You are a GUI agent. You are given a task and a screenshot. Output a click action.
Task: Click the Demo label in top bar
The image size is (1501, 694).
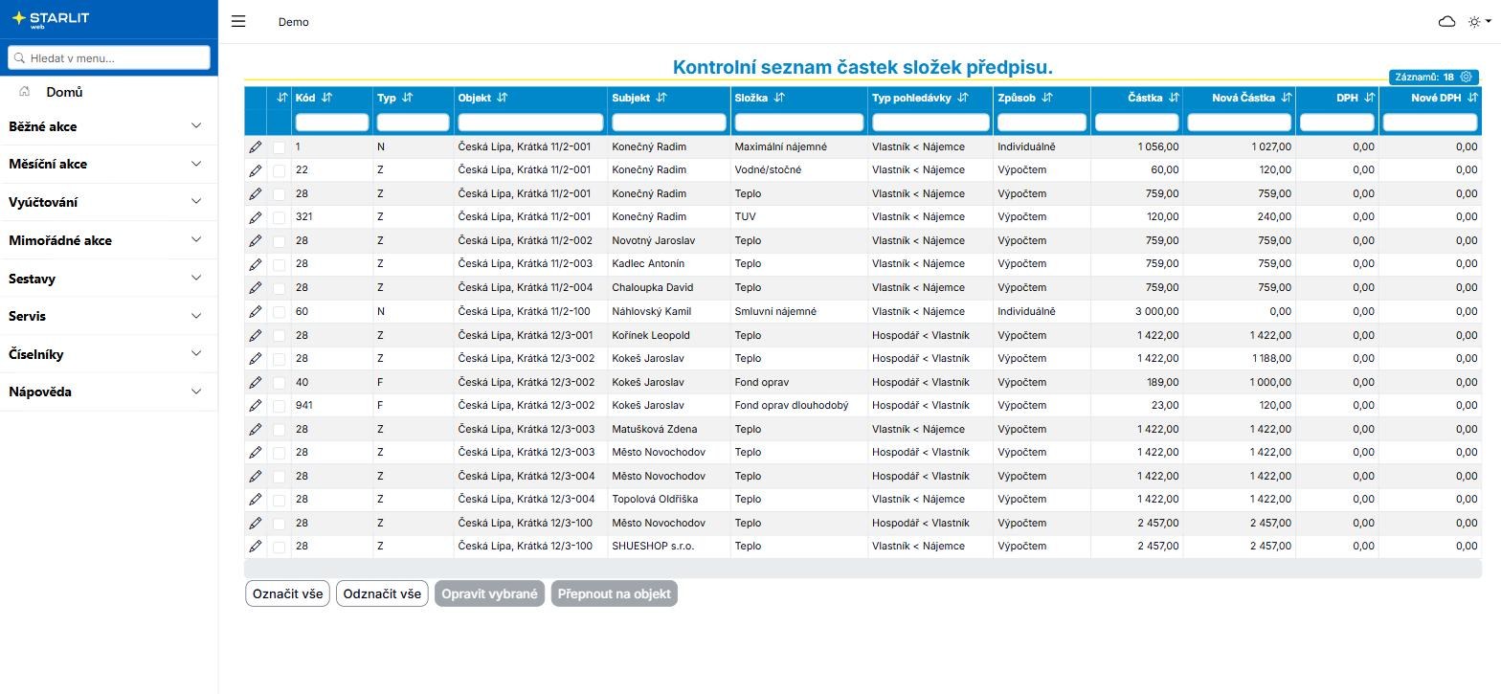pyautogui.click(x=294, y=22)
